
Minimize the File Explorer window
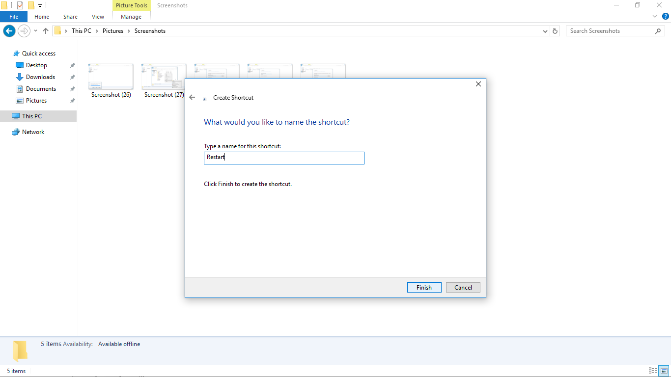(x=616, y=5)
